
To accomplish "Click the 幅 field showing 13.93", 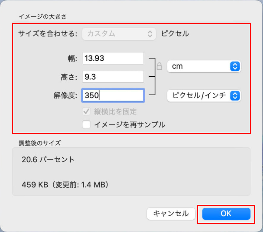I will (113, 58).
